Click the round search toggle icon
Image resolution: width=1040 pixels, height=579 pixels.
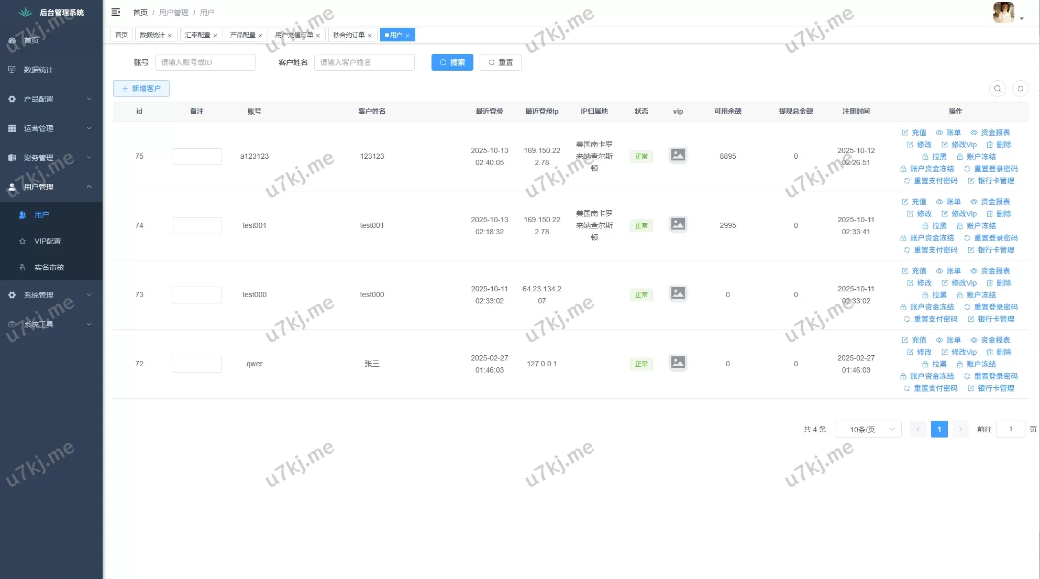coord(997,89)
